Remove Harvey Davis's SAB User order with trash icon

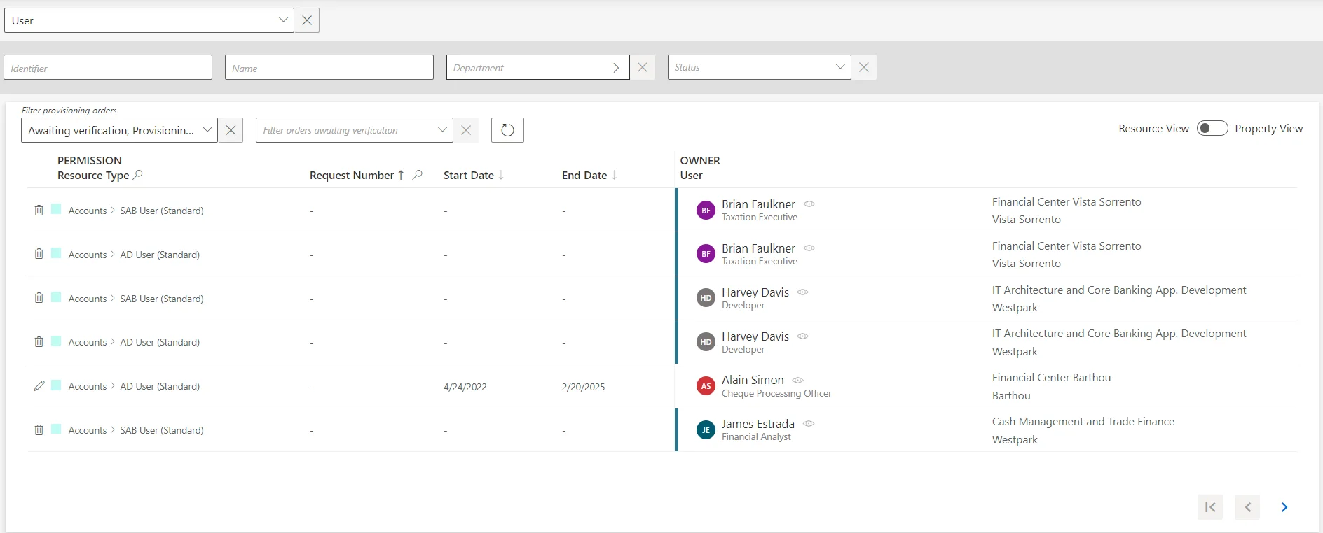tap(39, 298)
